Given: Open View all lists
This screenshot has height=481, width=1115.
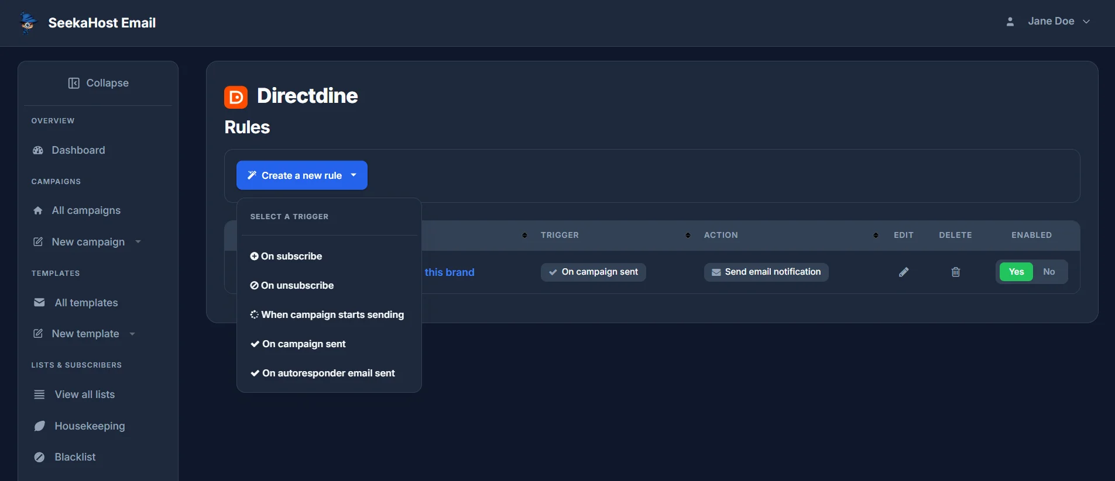Looking at the screenshot, I should pos(85,395).
